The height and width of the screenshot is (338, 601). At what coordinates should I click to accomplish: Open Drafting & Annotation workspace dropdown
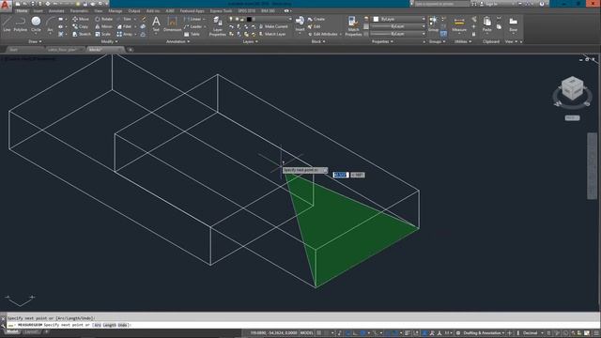coord(484,333)
